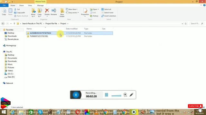The image size is (206, 115).
Task: Open Downloads under Favorites
Action: click(12, 36)
